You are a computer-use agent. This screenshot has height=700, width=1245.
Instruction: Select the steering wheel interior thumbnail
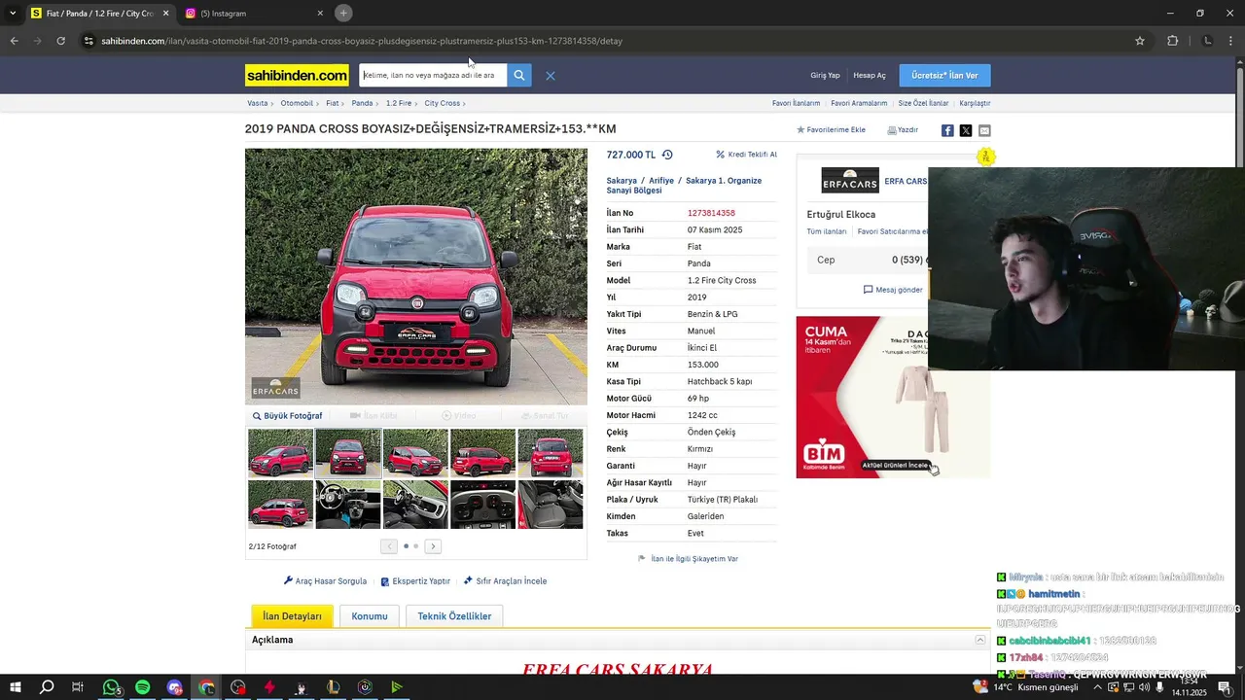coord(348,505)
